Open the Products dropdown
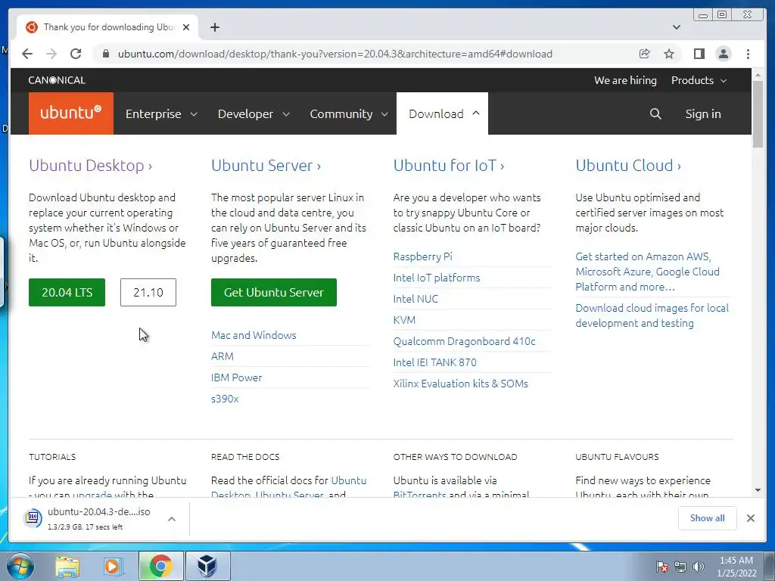Screen dimensions: 775x581 coord(699,80)
